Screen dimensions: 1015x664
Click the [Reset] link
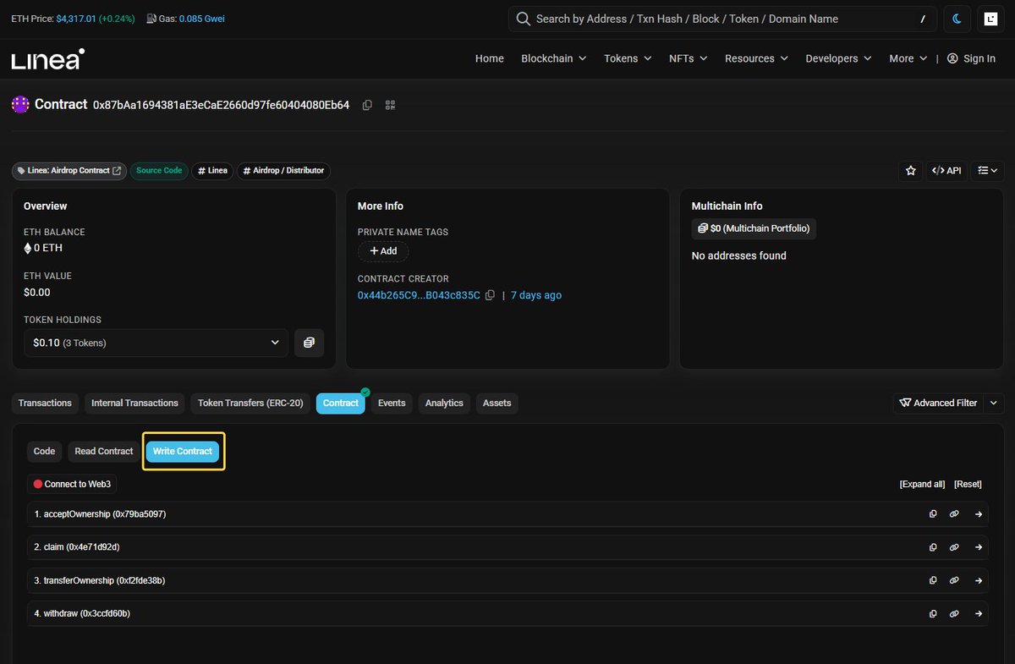point(968,485)
